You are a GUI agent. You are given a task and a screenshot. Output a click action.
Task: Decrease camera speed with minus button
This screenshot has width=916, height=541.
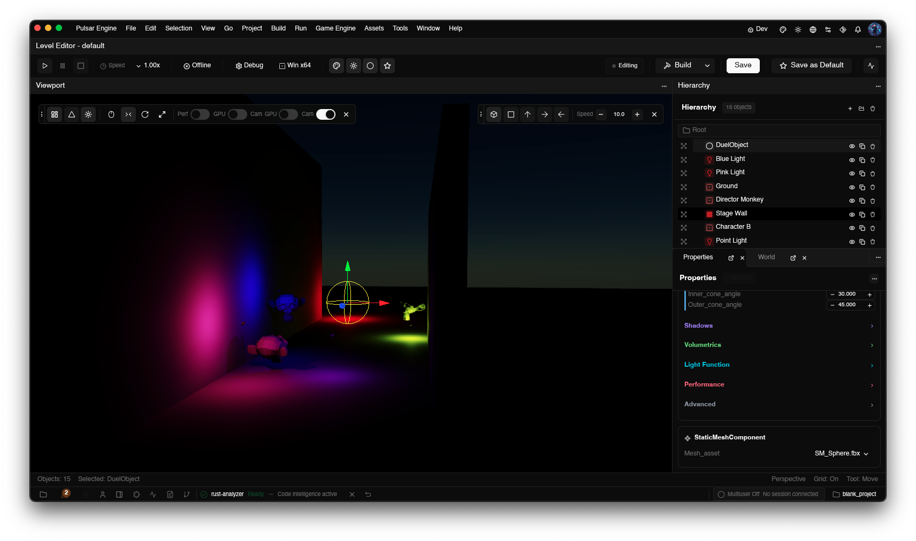coord(601,114)
